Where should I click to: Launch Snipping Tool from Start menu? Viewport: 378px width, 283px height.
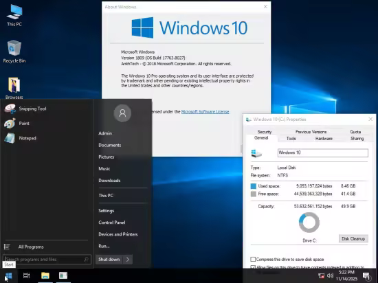click(x=26, y=109)
